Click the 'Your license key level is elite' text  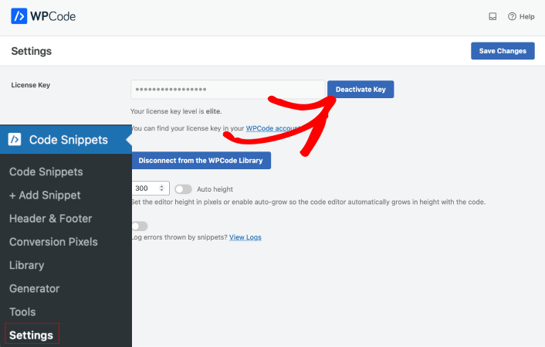[176, 111]
